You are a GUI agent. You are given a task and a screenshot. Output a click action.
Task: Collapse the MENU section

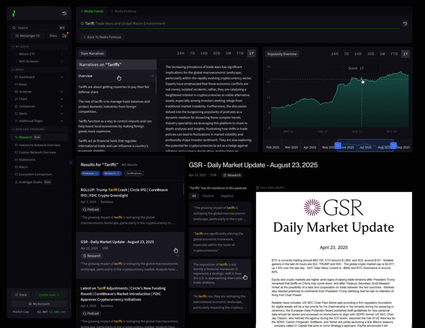click(x=13, y=70)
